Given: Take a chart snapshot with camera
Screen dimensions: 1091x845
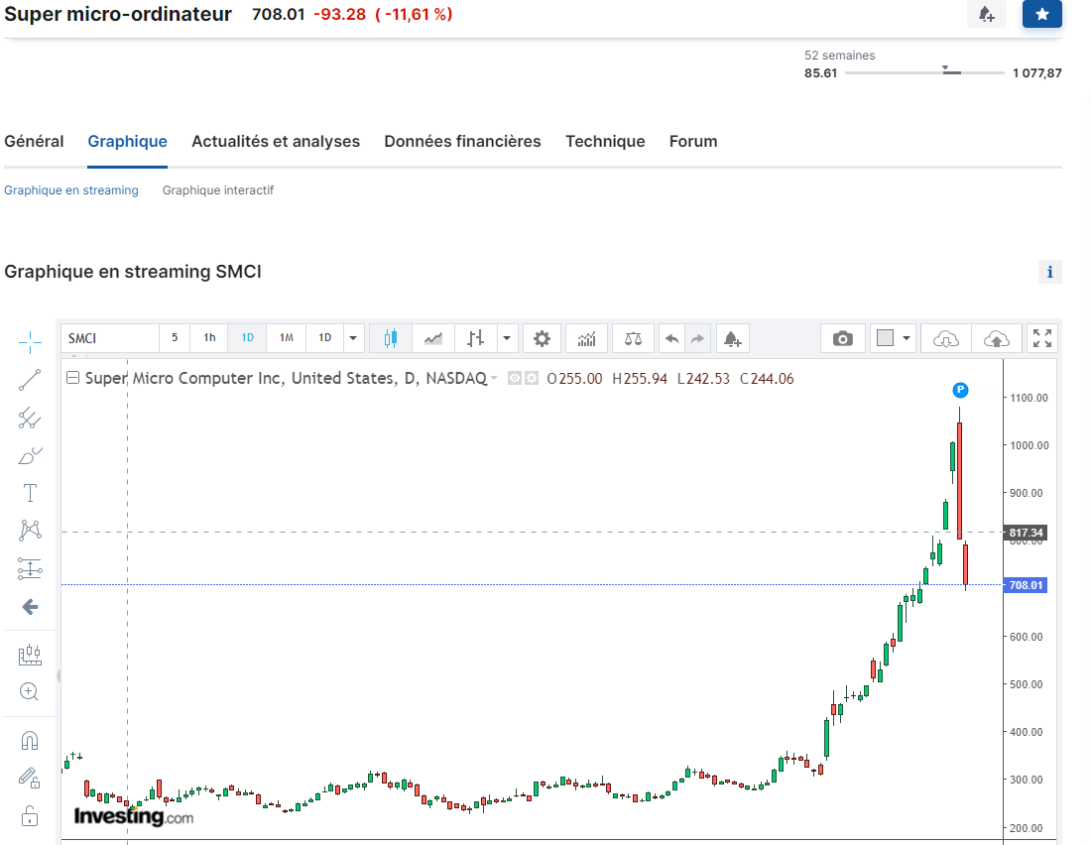Looking at the screenshot, I should pyautogui.click(x=843, y=338).
